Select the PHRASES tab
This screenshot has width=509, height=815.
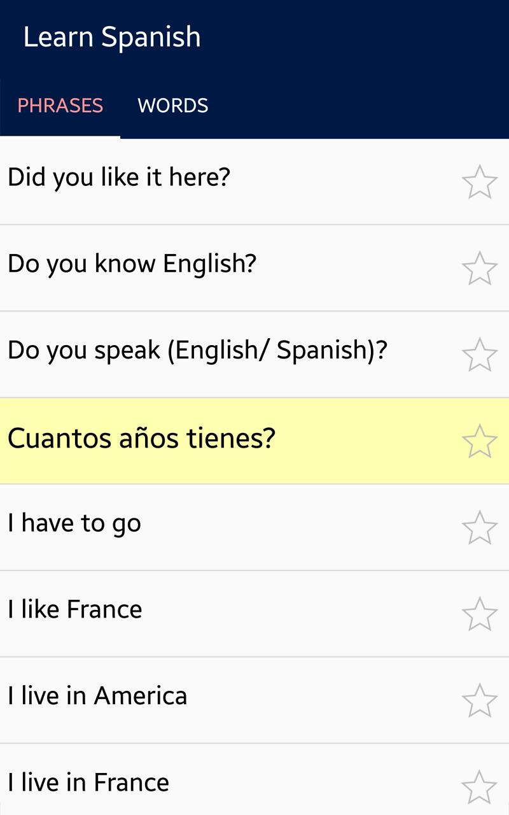(x=60, y=105)
